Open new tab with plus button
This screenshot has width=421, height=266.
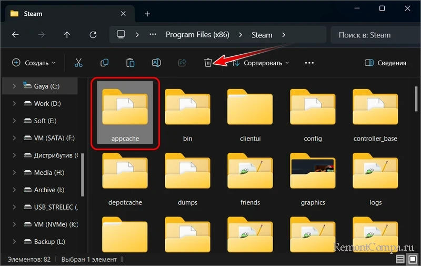tap(147, 14)
